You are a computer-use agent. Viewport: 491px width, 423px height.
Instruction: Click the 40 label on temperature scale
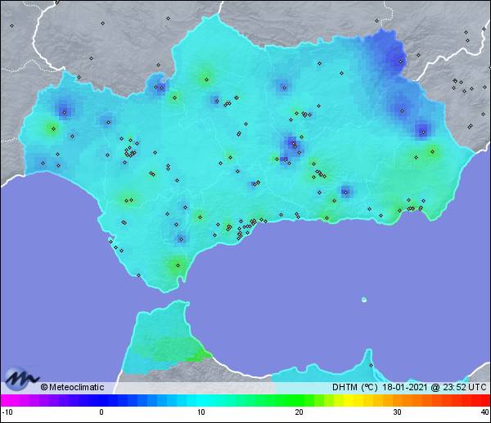coord(485,412)
